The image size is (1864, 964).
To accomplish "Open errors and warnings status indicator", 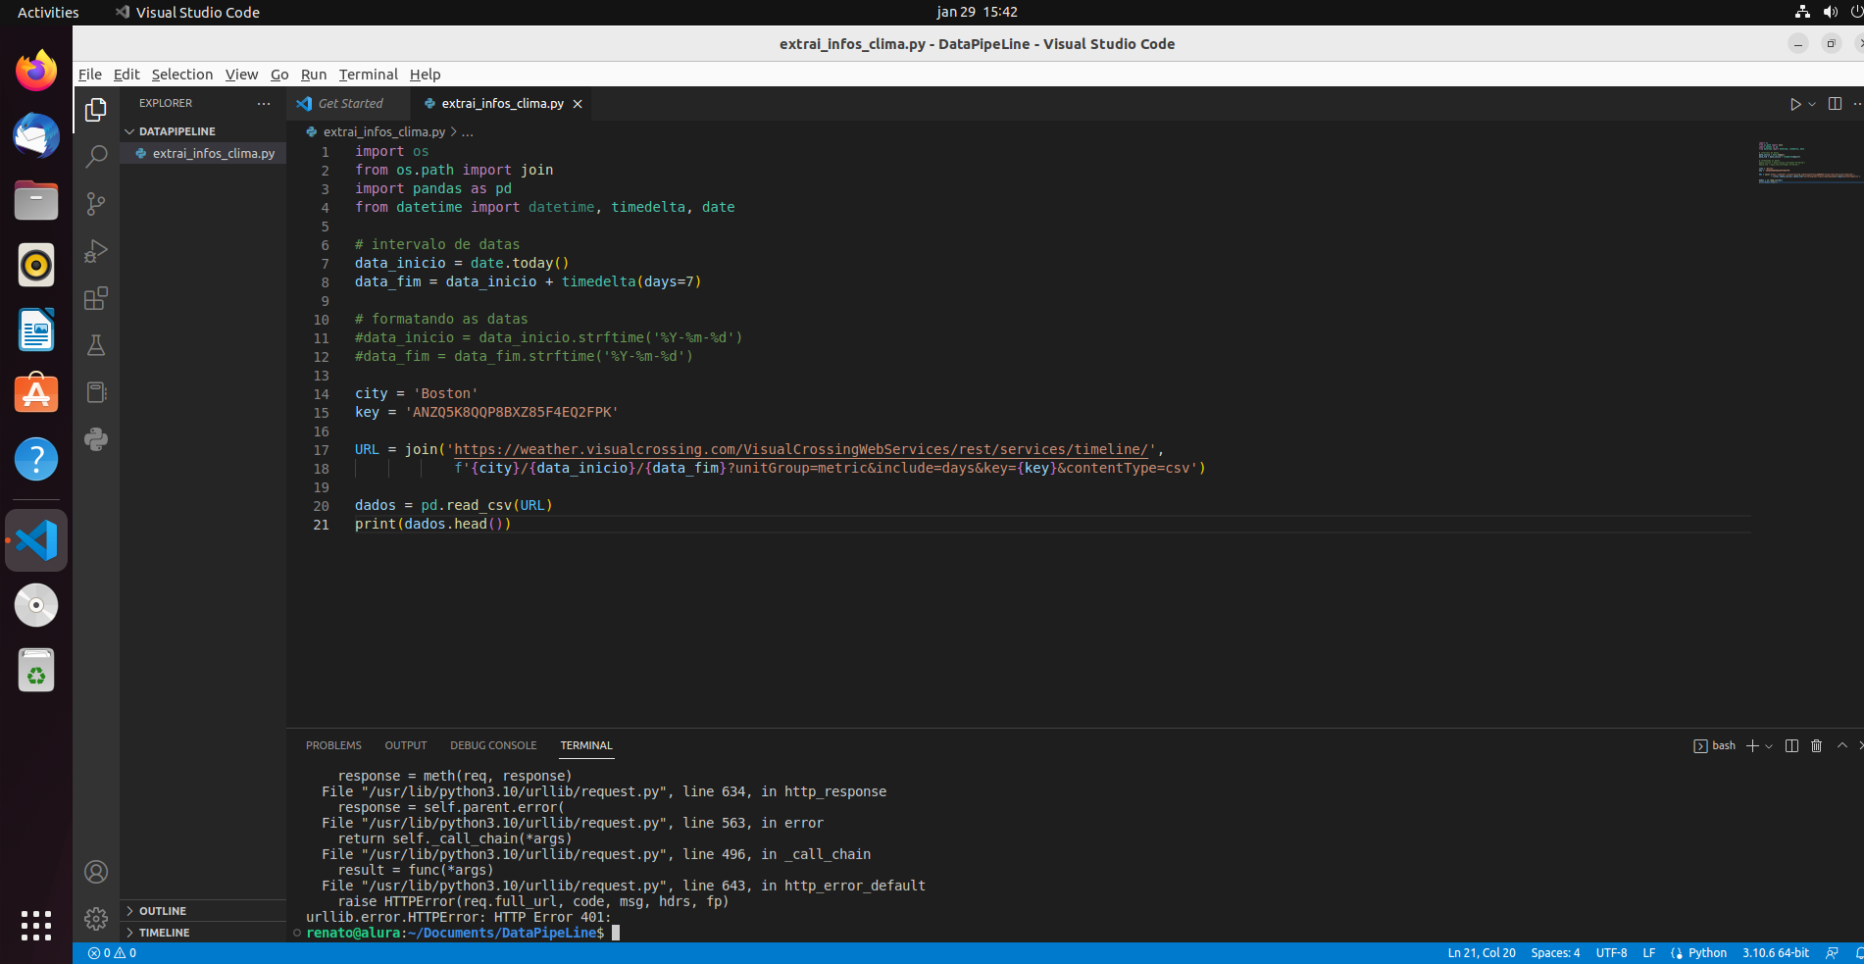I will (112, 953).
